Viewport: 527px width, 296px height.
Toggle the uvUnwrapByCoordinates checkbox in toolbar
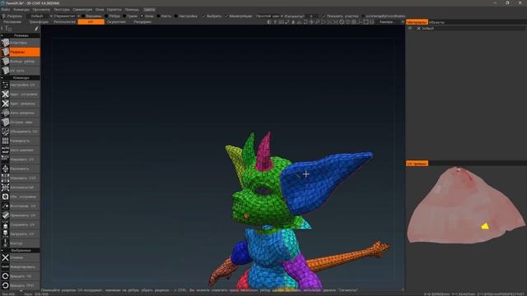click(363, 16)
